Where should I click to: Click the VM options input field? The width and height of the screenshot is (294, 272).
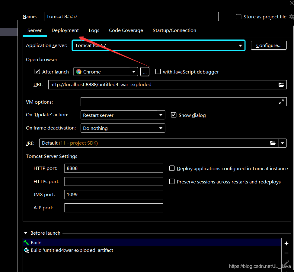click(184, 102)
